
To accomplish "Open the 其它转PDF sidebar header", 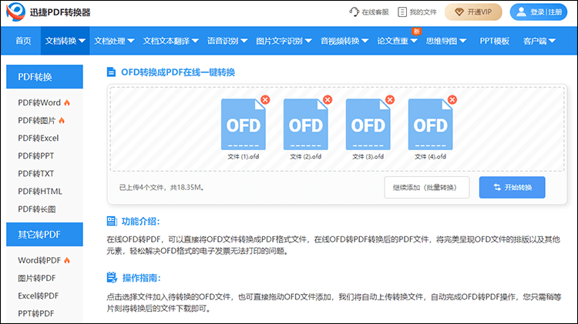I will click(x=45, y=234).
